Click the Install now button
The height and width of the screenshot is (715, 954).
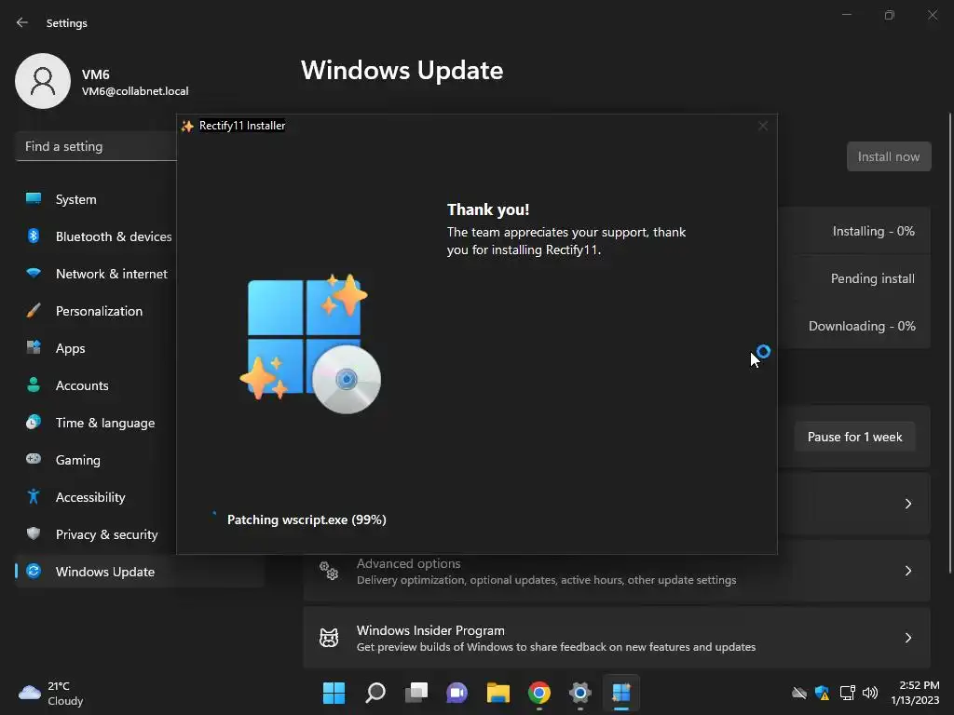[889, 156]
